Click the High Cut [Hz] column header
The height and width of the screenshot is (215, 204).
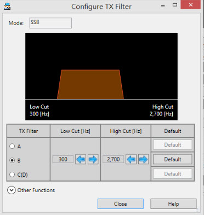(126, 131)
